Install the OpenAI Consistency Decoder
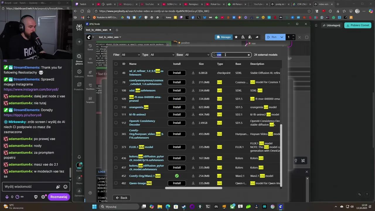375x211 pixels. point(177,123)
